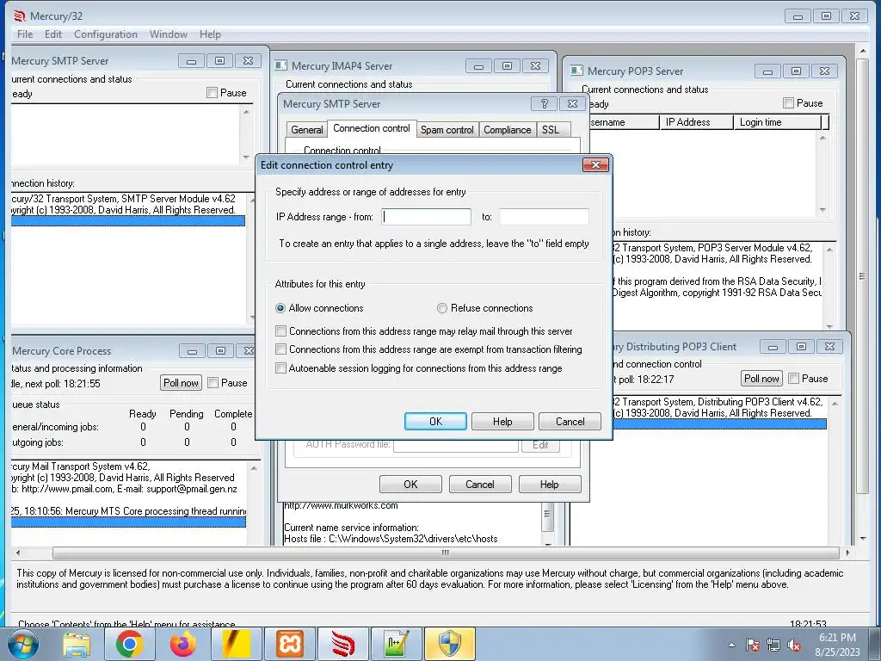Minimize the Mercury Core Process window
The image size is (881, 661).
click(192, 351)
